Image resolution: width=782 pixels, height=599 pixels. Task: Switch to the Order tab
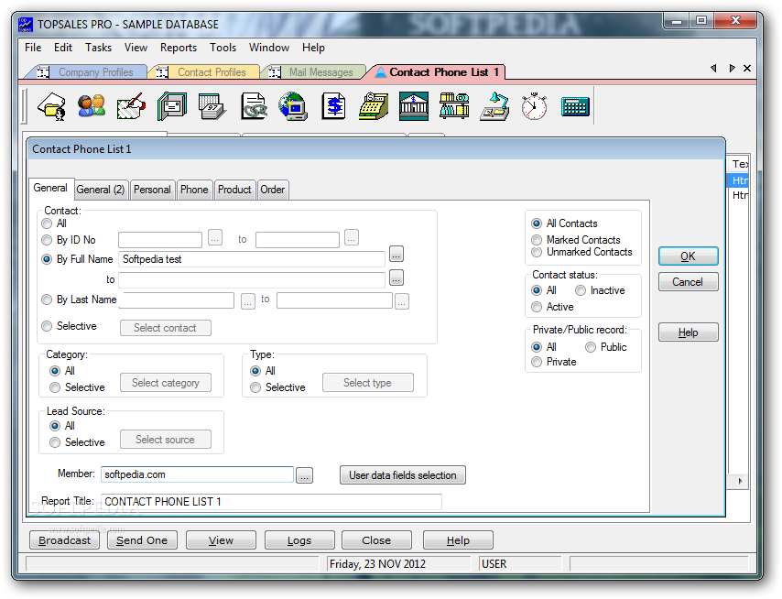(273, 190)
